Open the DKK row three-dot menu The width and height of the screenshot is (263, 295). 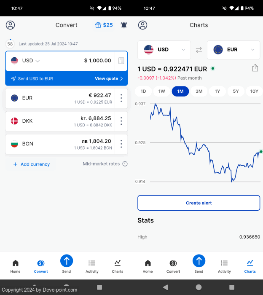[121, 121]
